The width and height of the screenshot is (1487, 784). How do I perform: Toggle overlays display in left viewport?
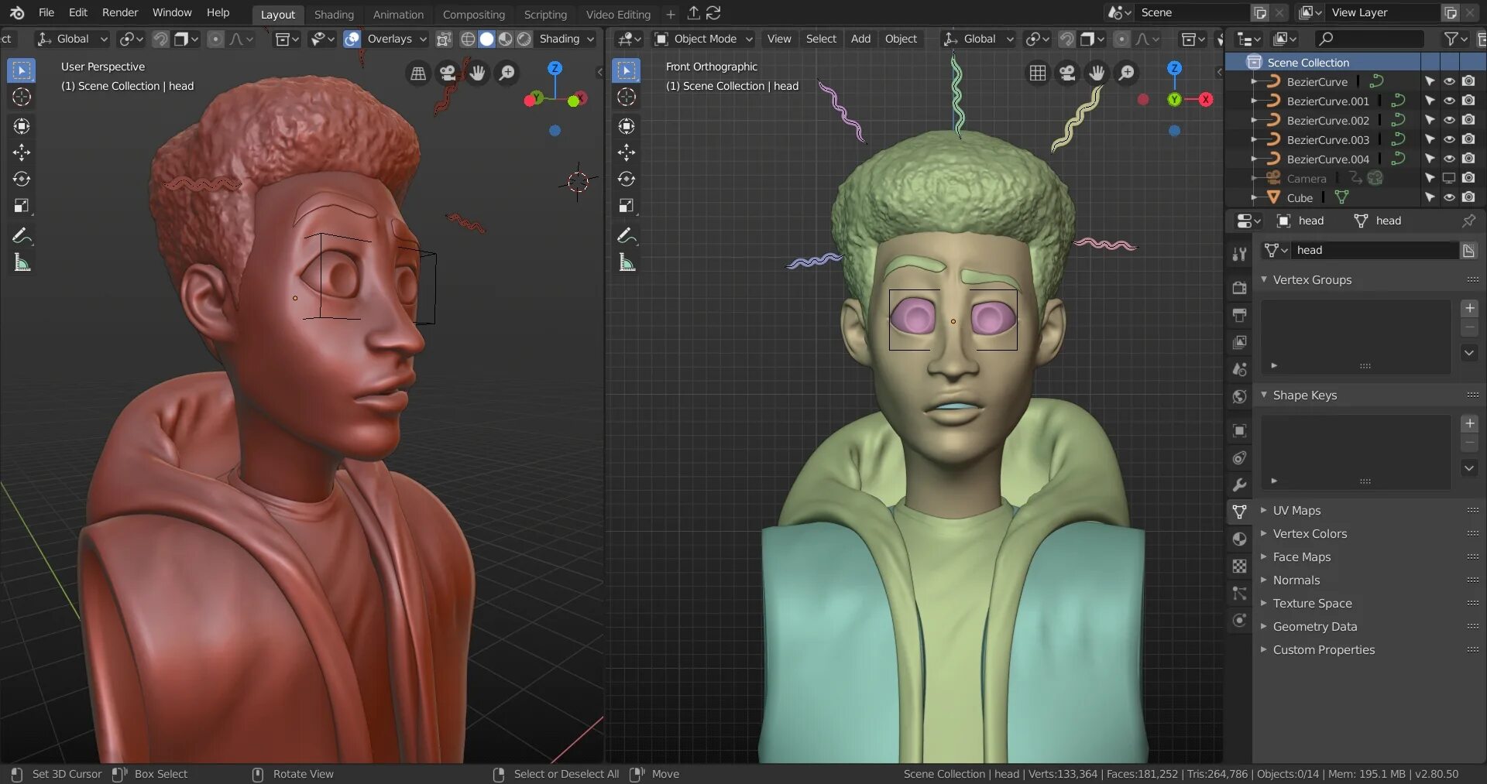[x=352, y=39]
